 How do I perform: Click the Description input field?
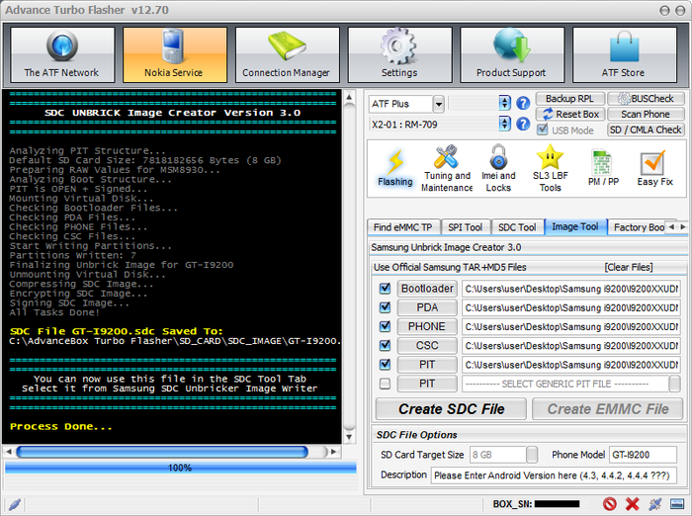(555, 475)
